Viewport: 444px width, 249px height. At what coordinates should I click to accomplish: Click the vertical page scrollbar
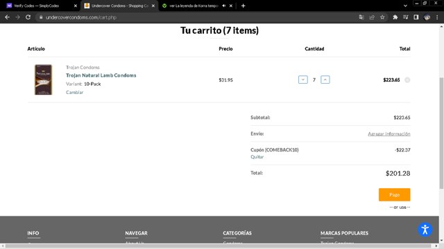(x=441, y=133)
